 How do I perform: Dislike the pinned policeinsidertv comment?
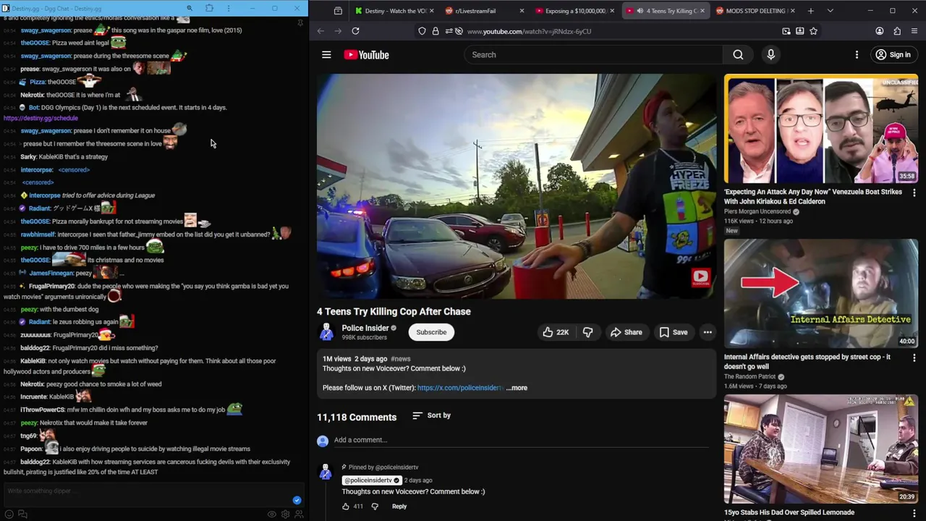pyautogui.click(x=375, y=507)
